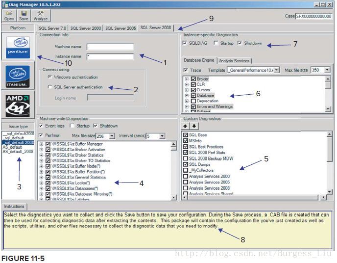Click the Platform header button
This screenshot has width=337, height=263.
18,28
